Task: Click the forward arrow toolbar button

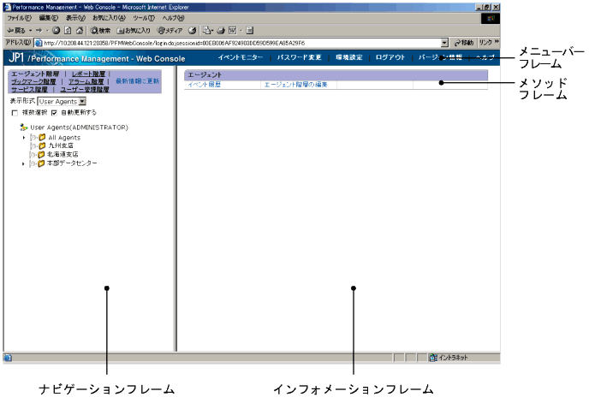Action: [39, 31]
